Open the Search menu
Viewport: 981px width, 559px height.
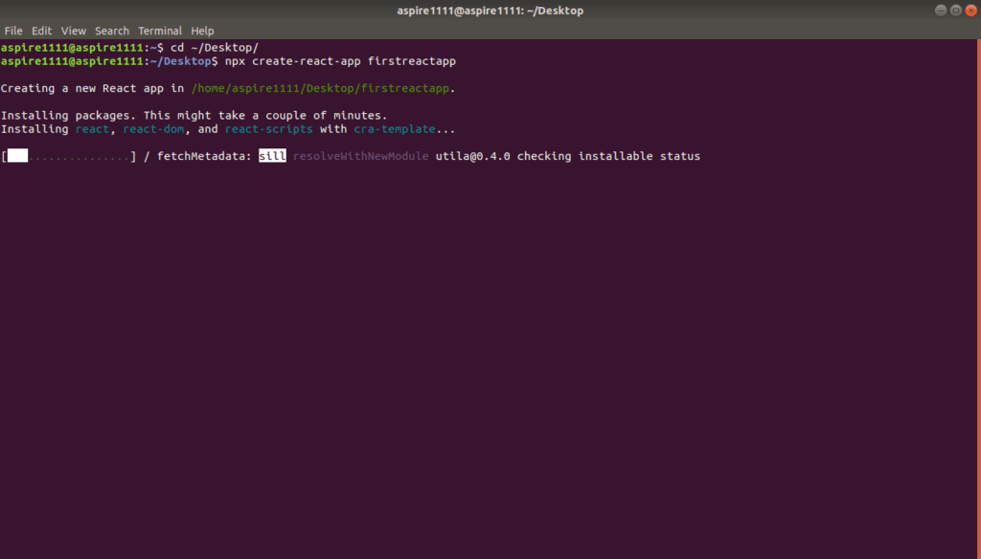(x=112, y=31)
